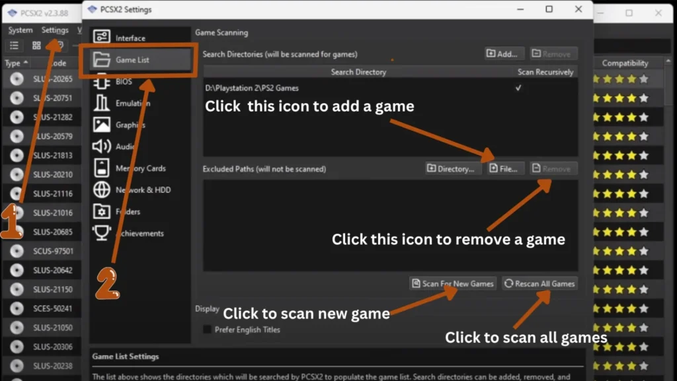Click the disc icon beside SLUS-20306
The height and width of the screenshot is (381, 677).
tap(17, 347)
